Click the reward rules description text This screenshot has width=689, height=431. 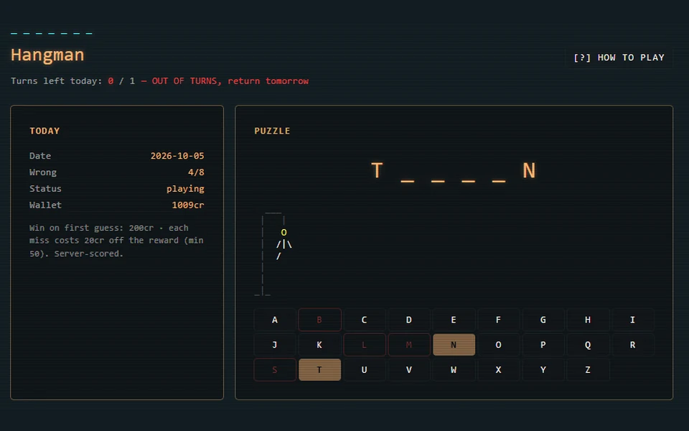(x=116, y=241)
